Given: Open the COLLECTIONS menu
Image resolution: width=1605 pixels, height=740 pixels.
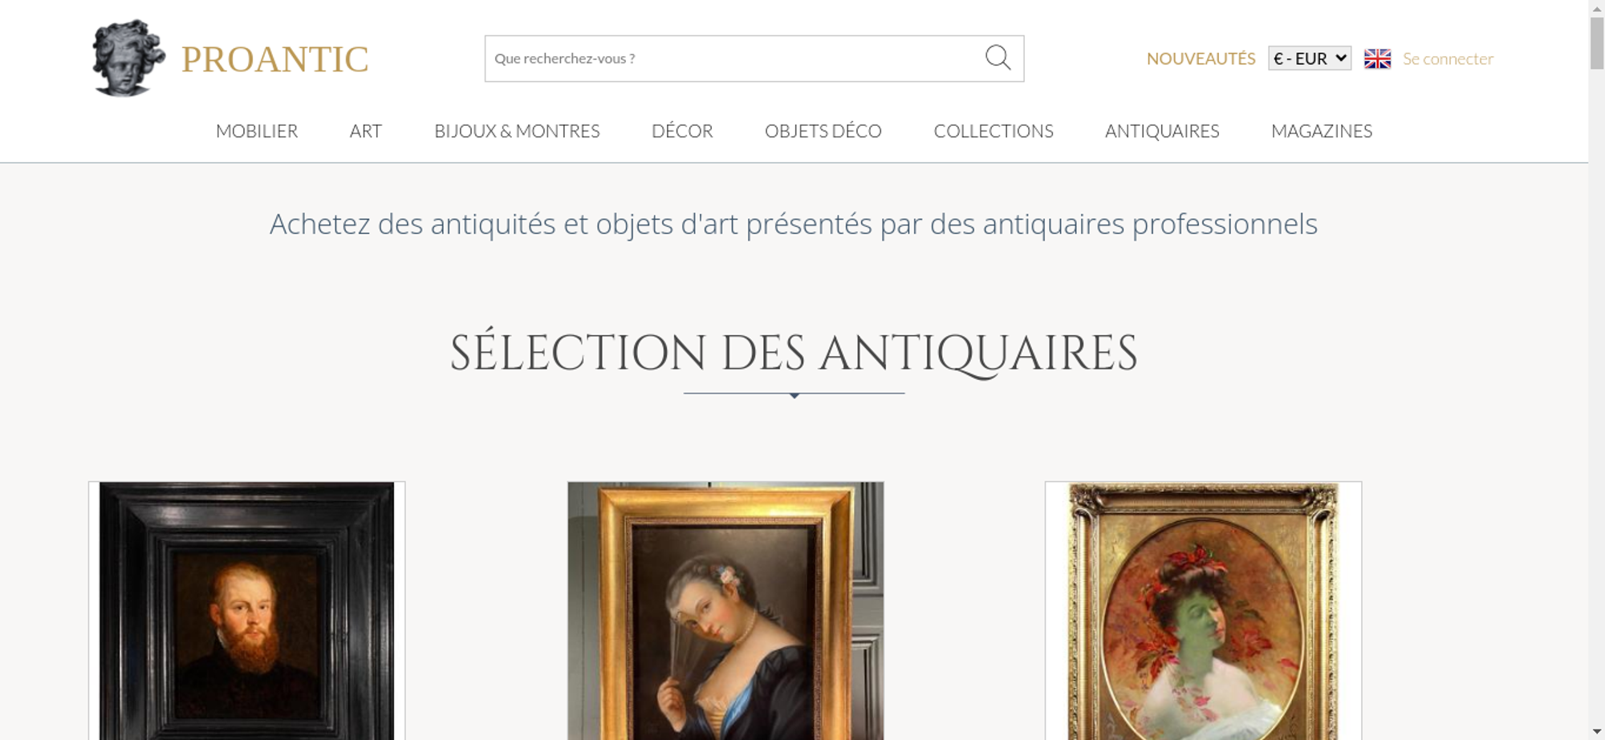Looking at the screenshot, I should 993,131.
